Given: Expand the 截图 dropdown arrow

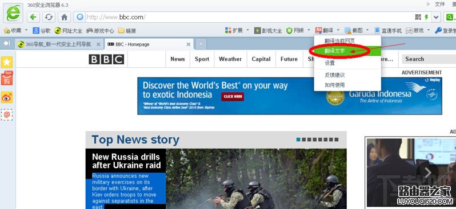Looking at the screenshot, I should tap(367, 30).
